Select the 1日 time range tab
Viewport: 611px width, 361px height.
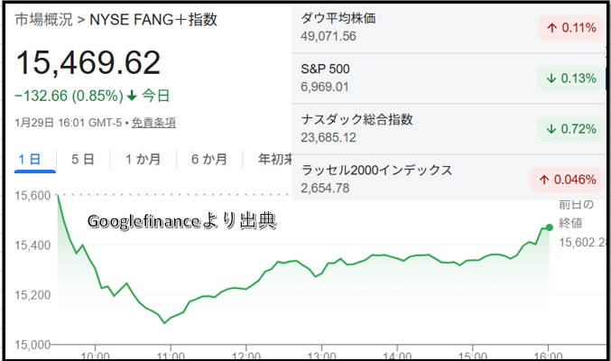(x=30, y=160)
